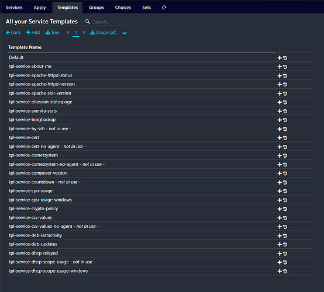Go to the previous page arrow
Image resolution: width=324 pixels, height=292 pixels.
pyautogui.click(x=68, y=32)
